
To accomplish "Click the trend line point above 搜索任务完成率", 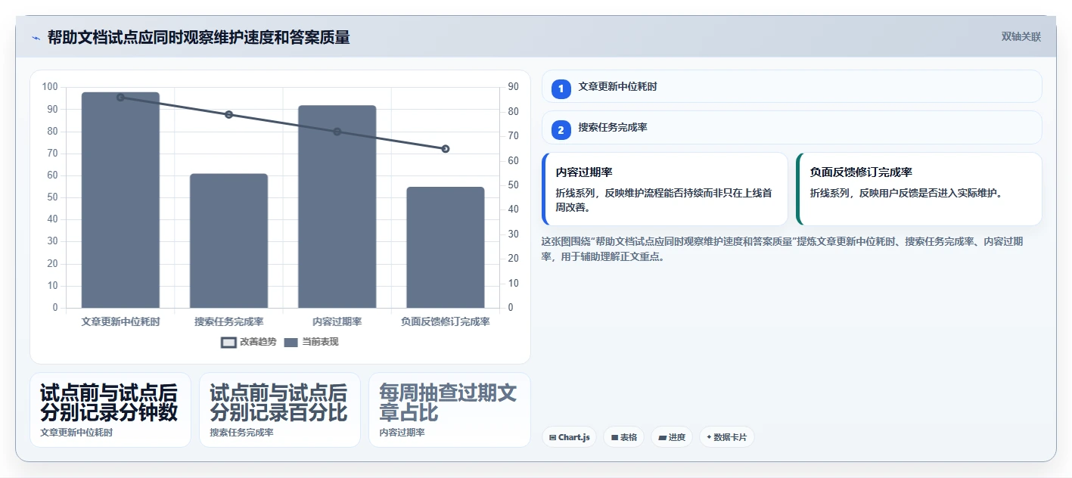I will tap(228, 114).
